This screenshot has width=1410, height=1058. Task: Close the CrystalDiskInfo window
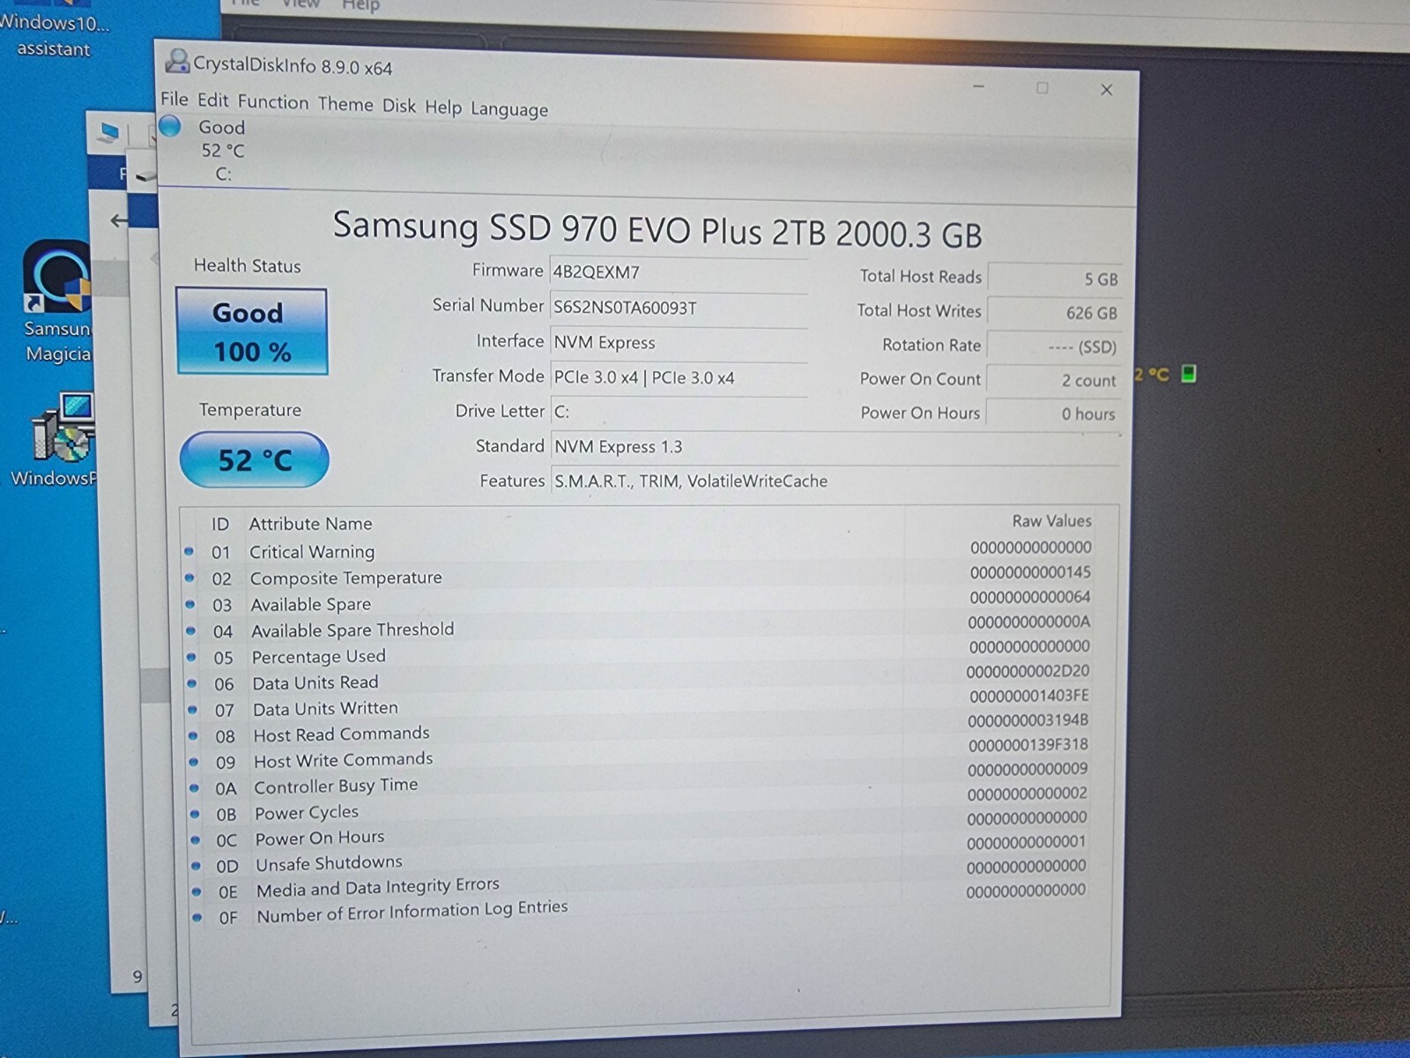click(x=1107, y=90)
